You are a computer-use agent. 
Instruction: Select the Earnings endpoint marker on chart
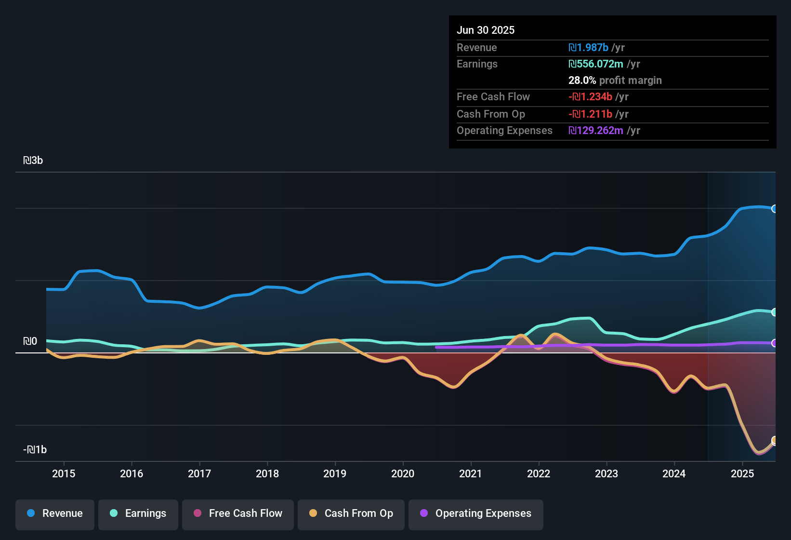pyautogui.click(x=775, y=312)
